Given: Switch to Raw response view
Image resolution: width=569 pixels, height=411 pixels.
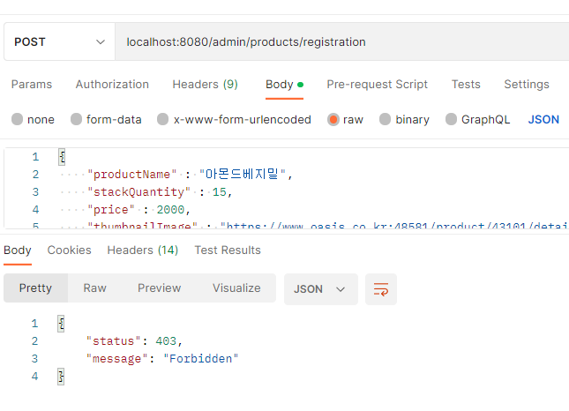Looking at the screenshot, I should point(94,288).
